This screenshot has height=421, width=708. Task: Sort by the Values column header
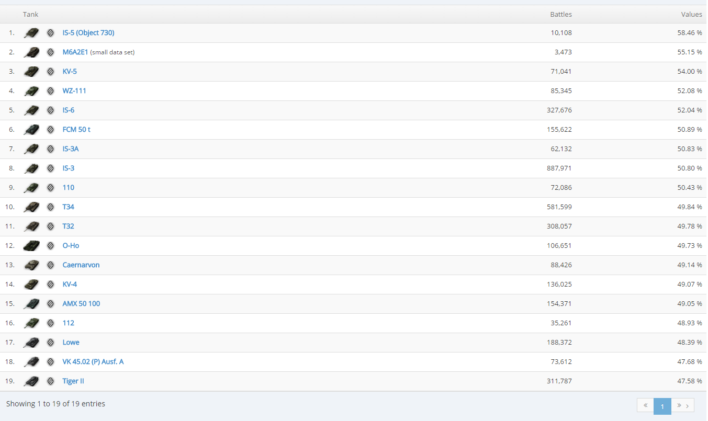pyautogui.click(x=691, y=14)
